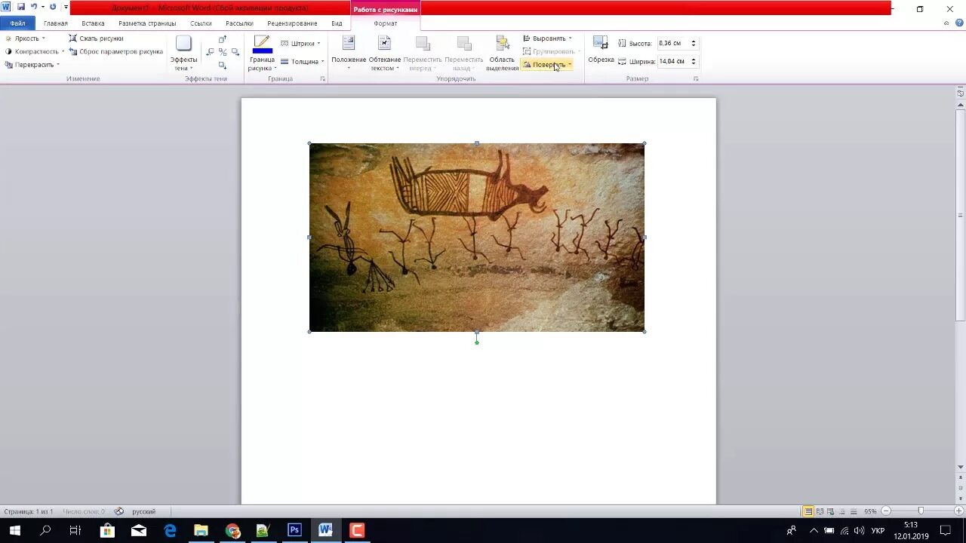The image size is (966, 543).
Task: Open the Перекрасить dropdown
Action: (32, 65)
